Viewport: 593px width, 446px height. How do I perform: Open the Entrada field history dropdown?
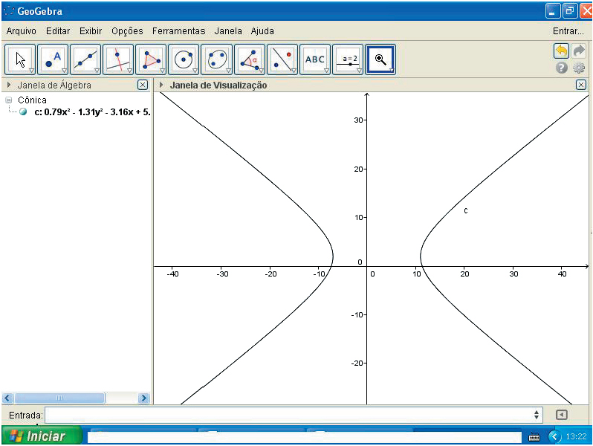[x=537, y=415]
